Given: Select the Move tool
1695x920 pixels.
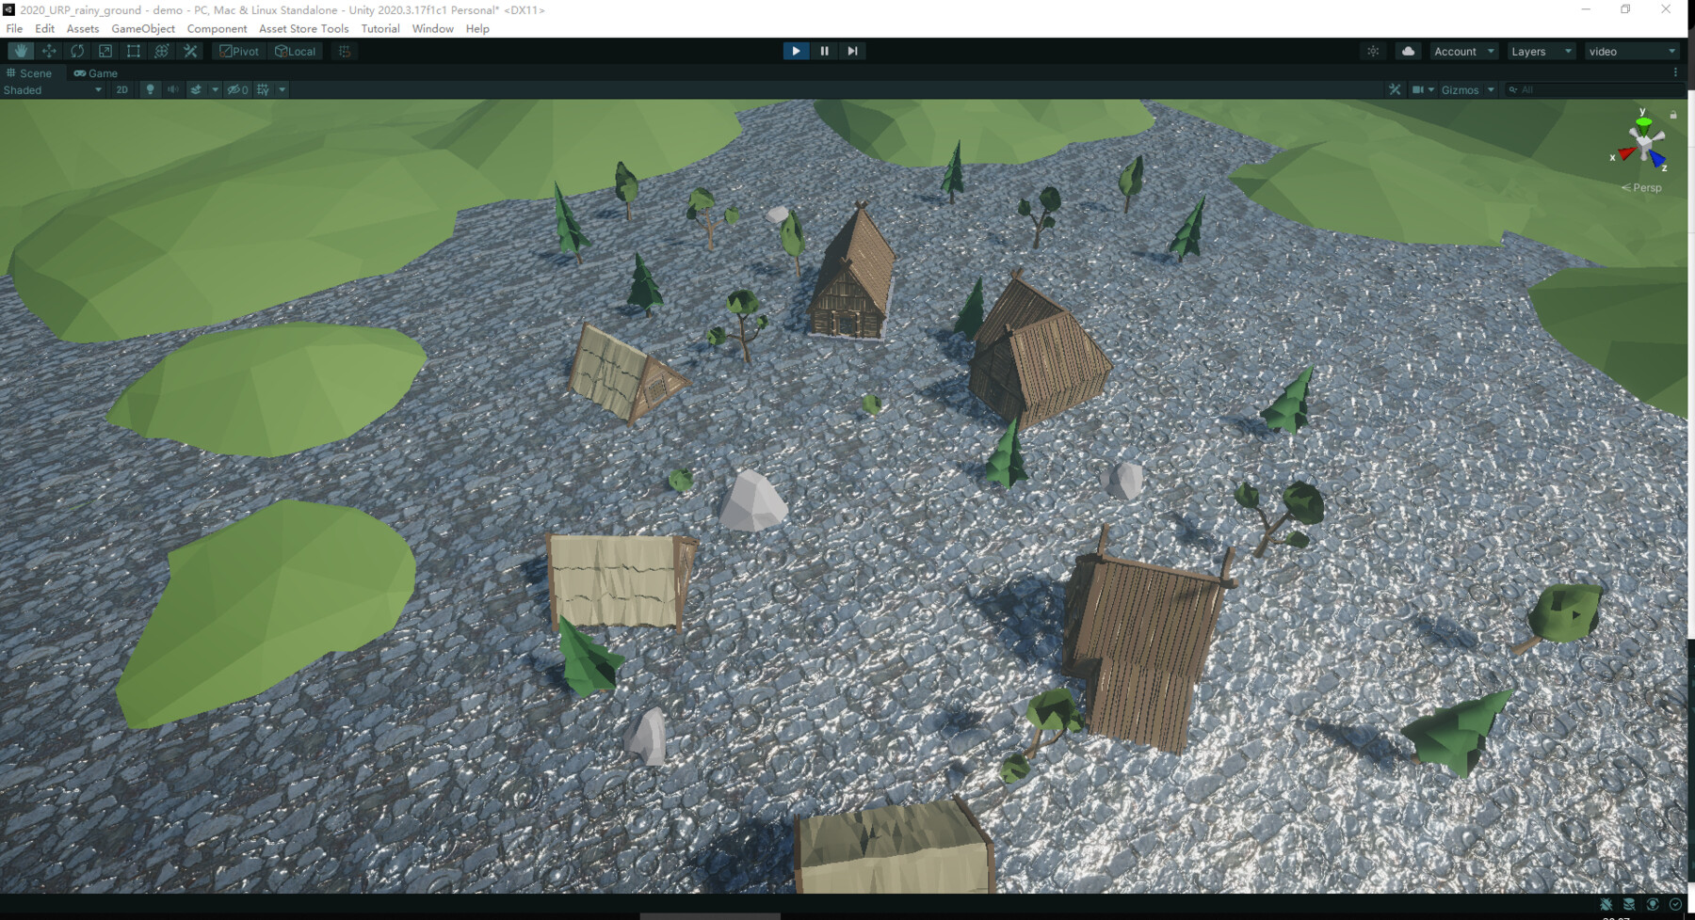Looking at the screenshot, I should pos(48,51).
